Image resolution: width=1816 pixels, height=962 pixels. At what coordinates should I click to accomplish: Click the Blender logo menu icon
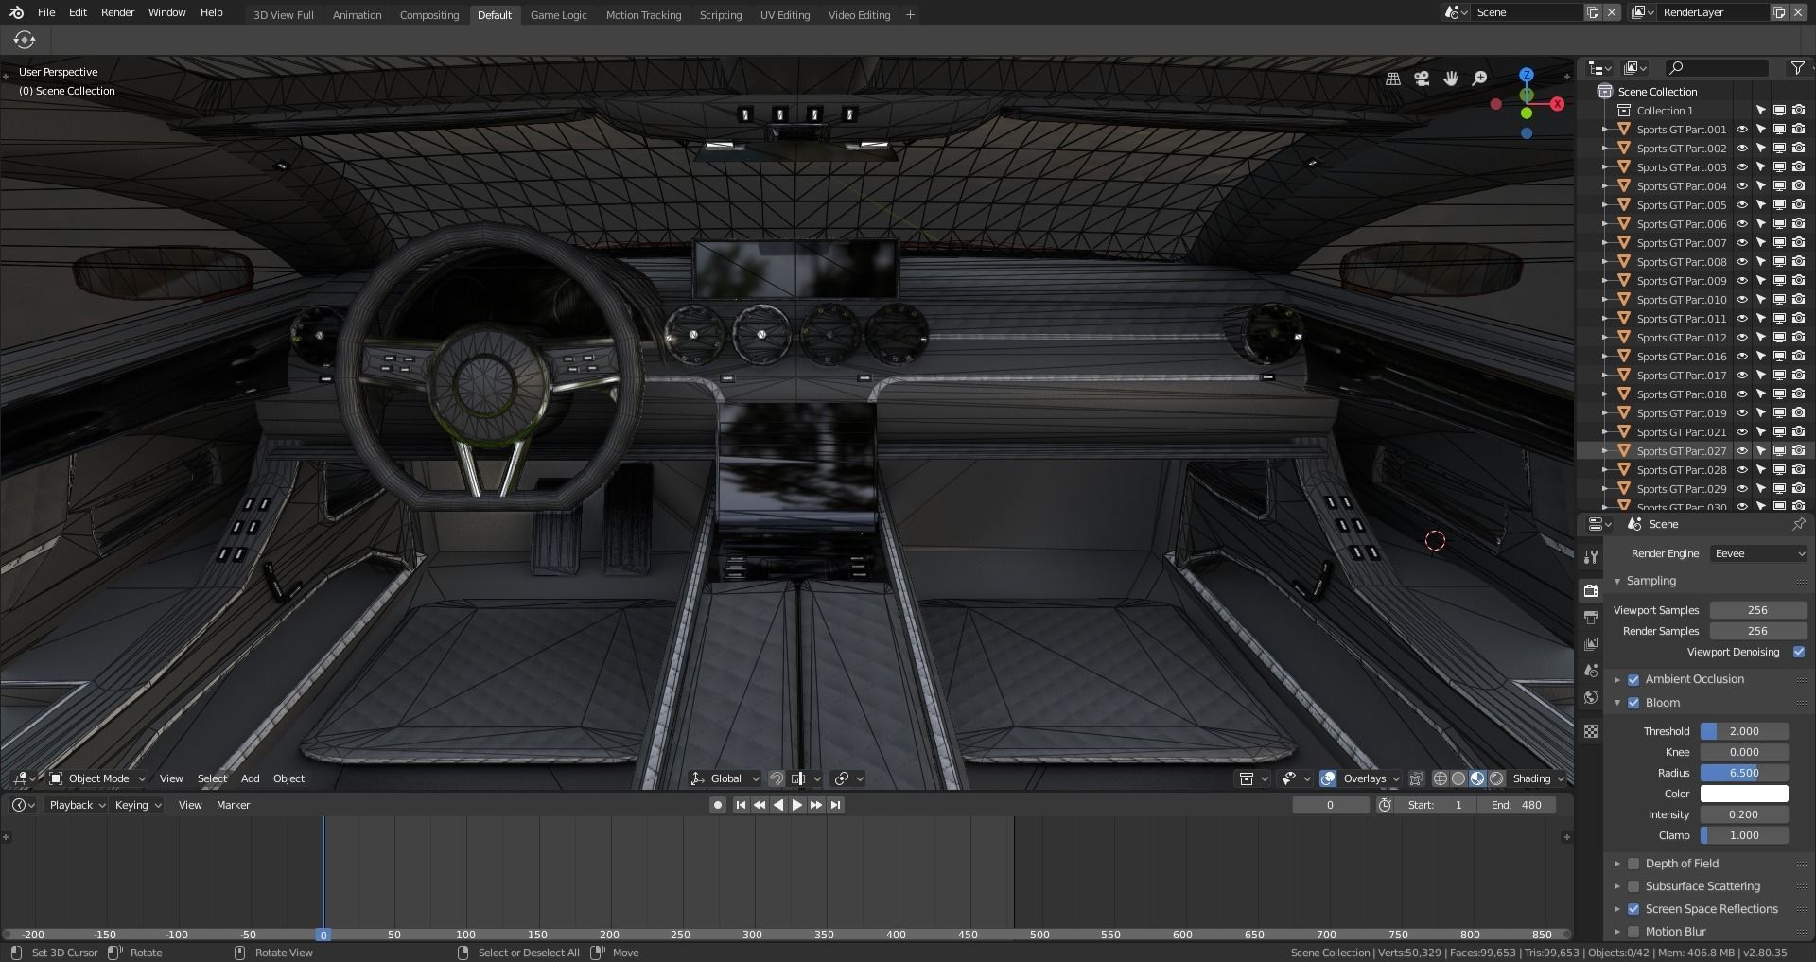pyautogui.click(x=17, y=12)
